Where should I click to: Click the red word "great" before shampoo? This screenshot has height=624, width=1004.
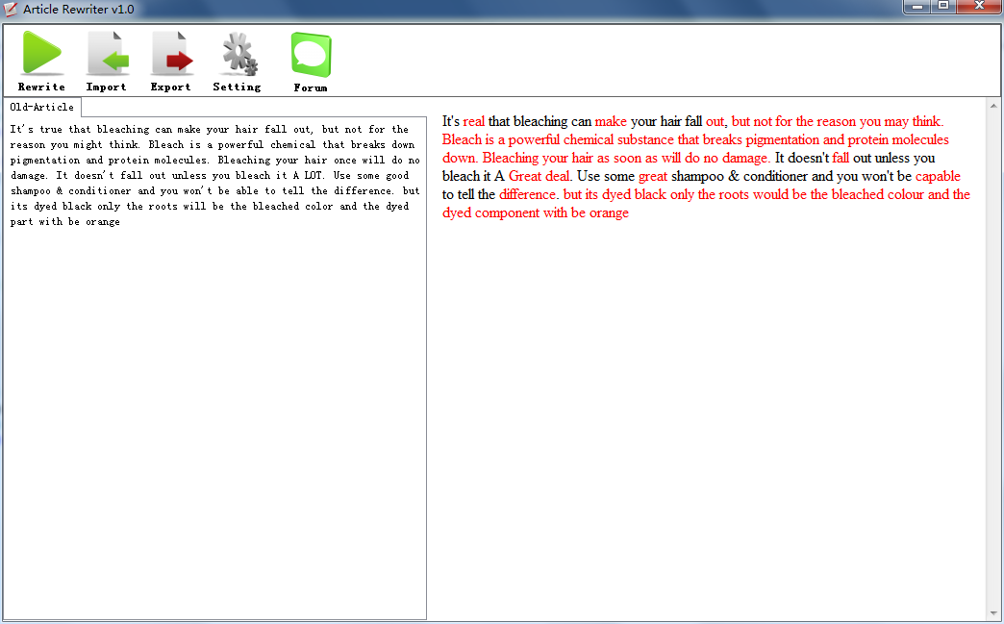pos(652,177)
